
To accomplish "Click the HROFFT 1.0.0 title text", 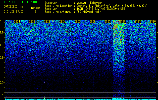I will 20,2.
